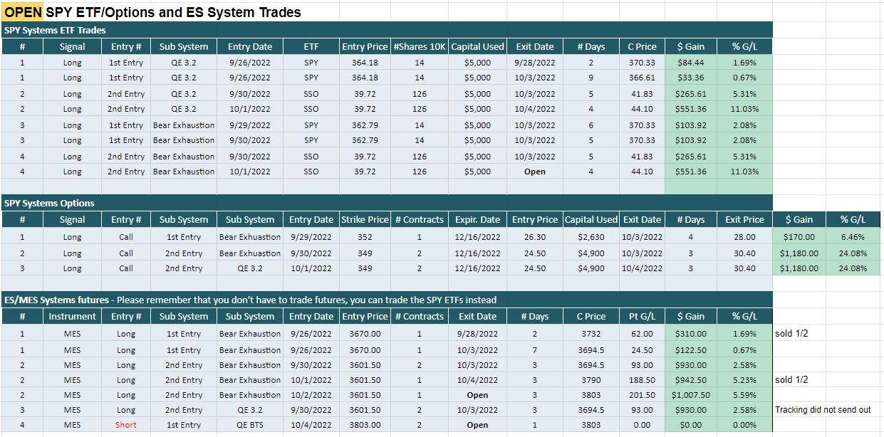Click the '0.00%' cell
Screen dimensions: 884x437
pyautogui.click(x=744, y=425)
